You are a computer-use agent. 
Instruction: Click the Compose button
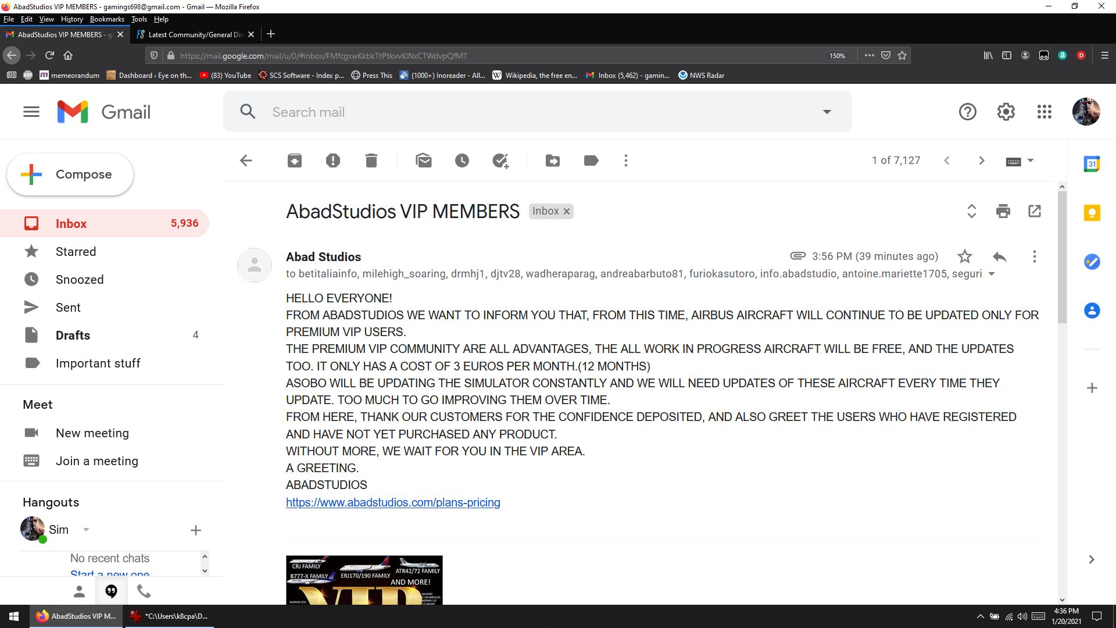[70, 174]
